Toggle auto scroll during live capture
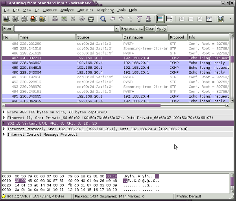This screenshot has height=201, width=236. click(170, 19)
